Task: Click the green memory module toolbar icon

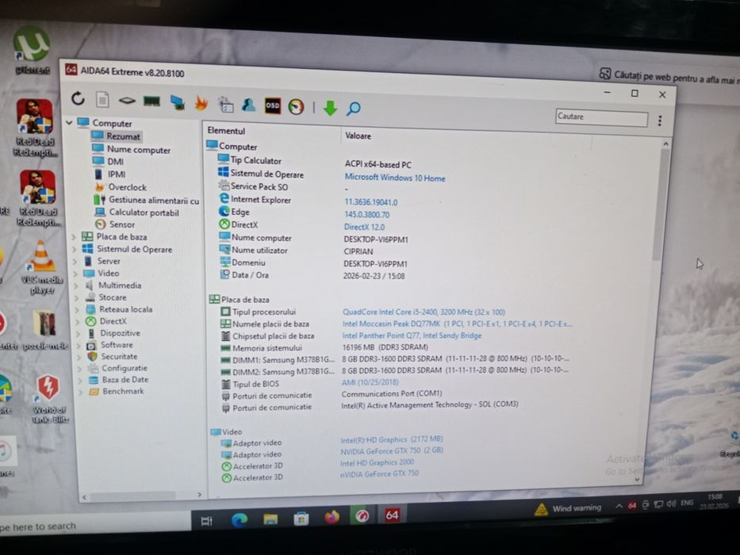Action: point(151,101)
